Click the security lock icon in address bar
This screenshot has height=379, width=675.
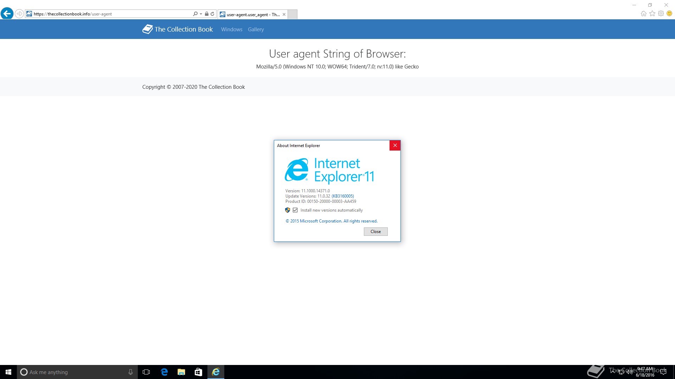coord(207,14)
